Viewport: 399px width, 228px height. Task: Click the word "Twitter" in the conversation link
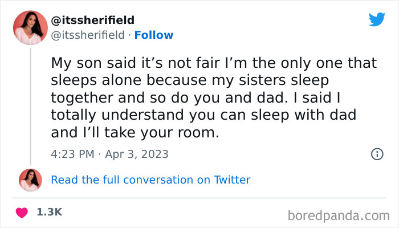(x=232, y=180)
